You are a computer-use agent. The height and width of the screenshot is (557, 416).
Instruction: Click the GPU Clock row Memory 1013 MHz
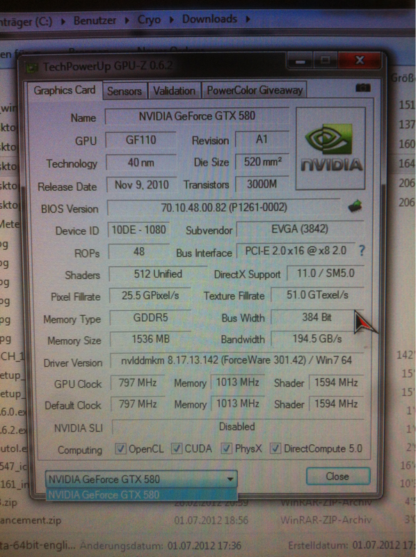click(x=237, y=382)
